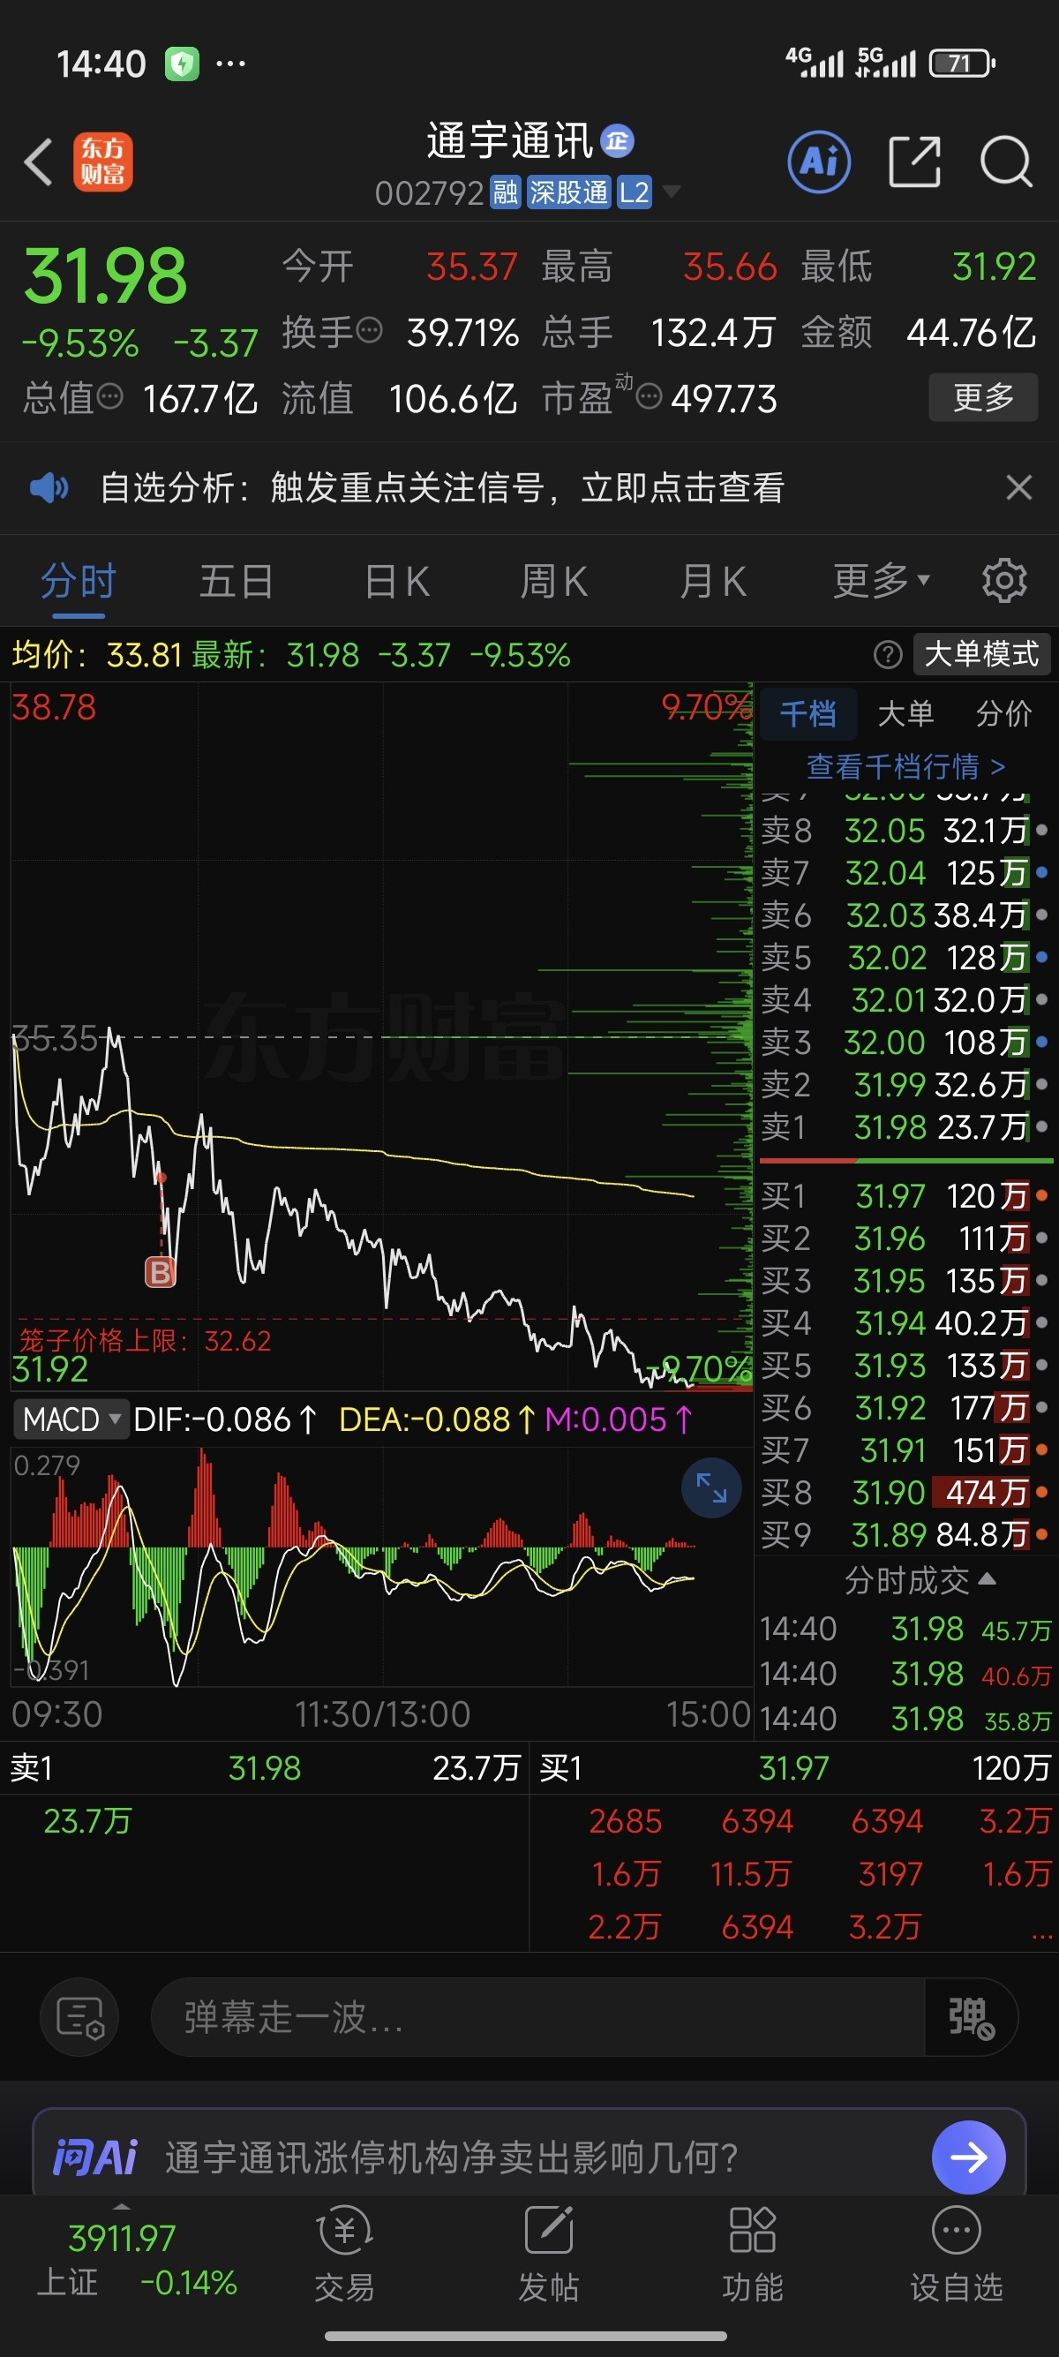Screen dimensions: 1059x2357
Task: Tap the info icon beside 换手
Action: tap(369, 330)
